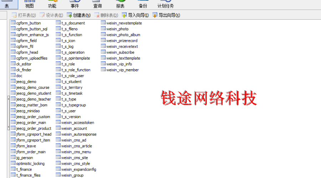Image resolution: width=321 pixels, height=178 pixels.
Task: Click the 导入向导 toolbar icon
Action: point(124,15)
